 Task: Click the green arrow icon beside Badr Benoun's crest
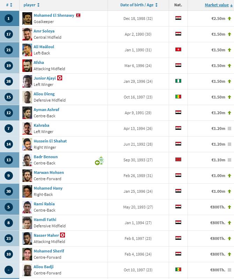97,163
